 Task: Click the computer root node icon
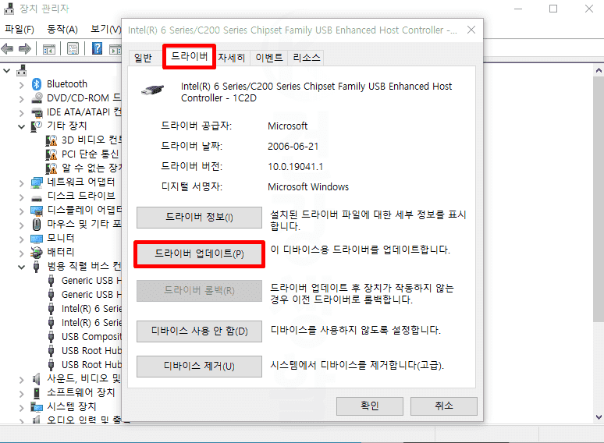point(22,70)
